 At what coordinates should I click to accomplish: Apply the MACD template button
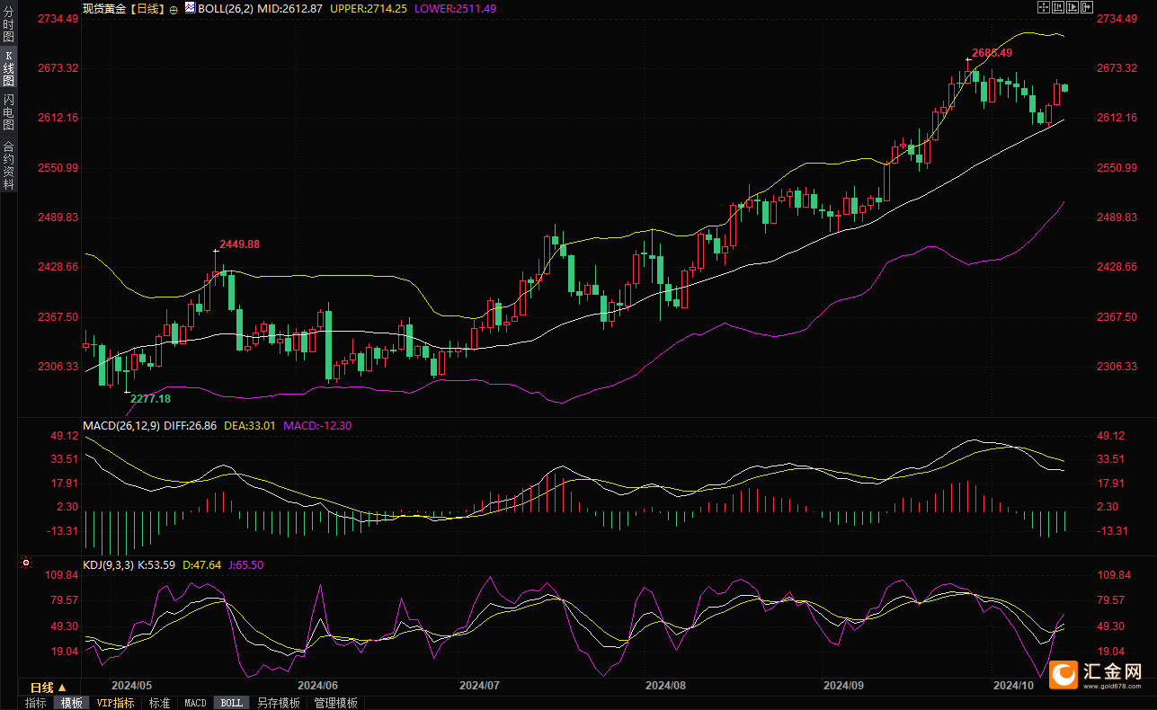(x=195, y=703)
